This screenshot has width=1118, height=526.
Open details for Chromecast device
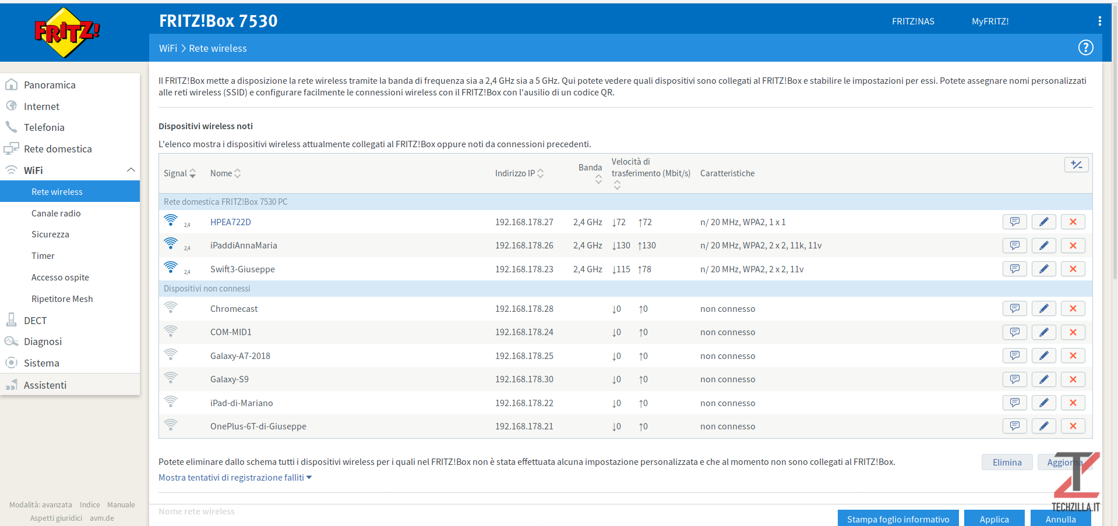coord(1014,308)
